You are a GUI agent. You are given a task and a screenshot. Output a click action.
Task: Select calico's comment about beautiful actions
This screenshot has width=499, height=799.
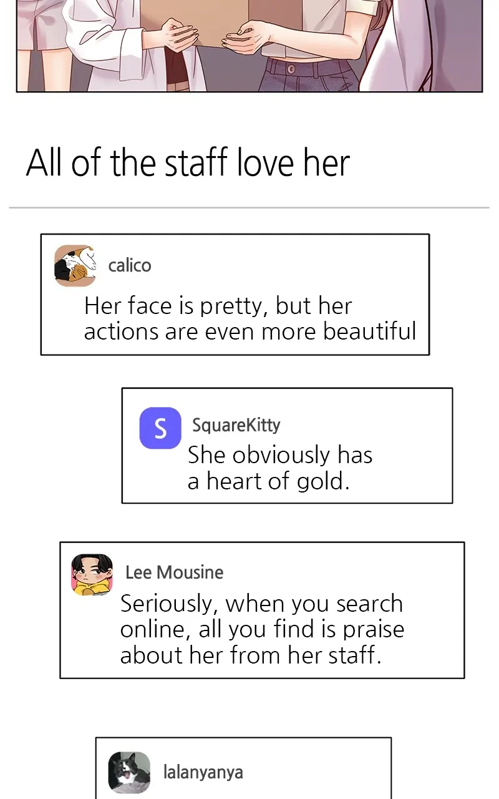click(x=249, y=318)
